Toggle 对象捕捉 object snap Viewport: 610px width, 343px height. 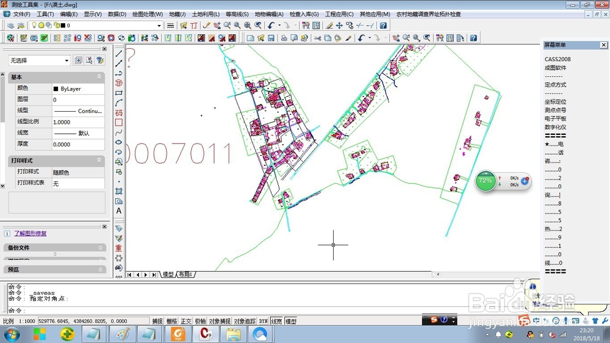pos(220,321)
